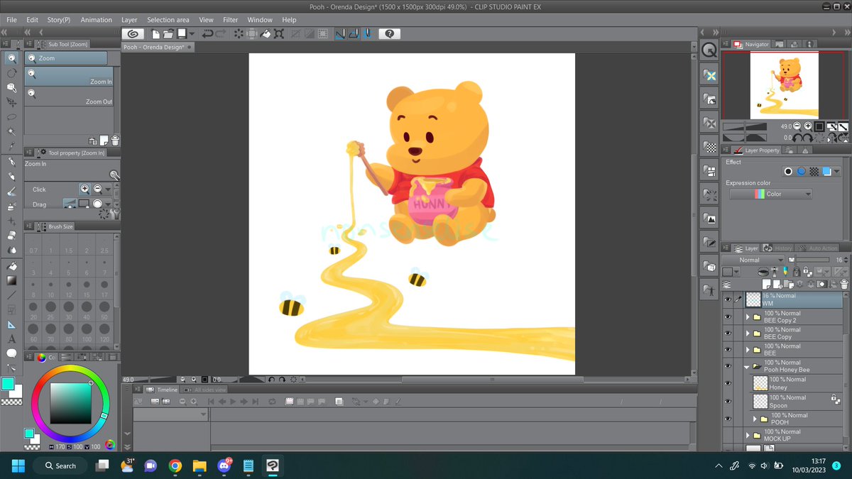Open the Filter menu

230,20
